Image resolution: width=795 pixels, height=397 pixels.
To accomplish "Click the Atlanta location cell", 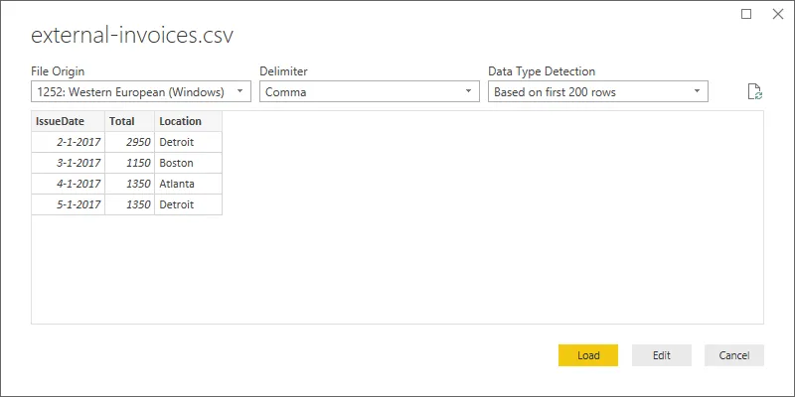I will [188, 184].
